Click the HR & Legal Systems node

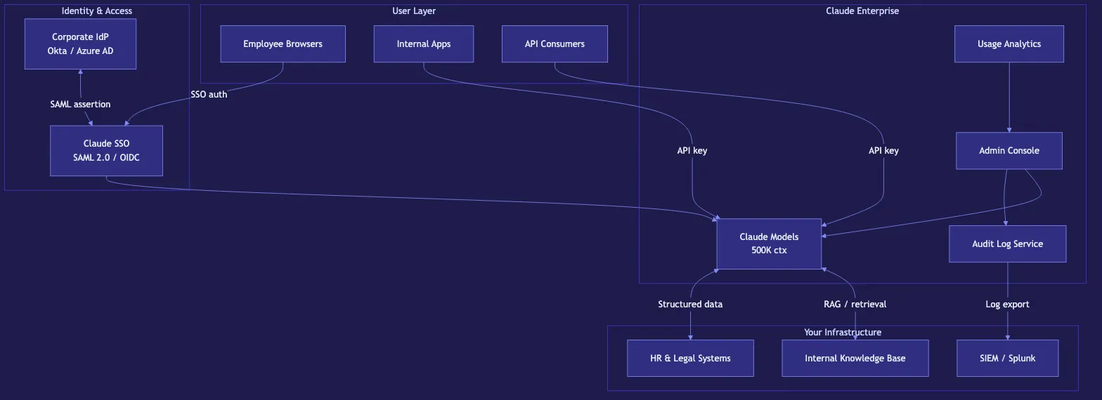(x=690, y=358)
